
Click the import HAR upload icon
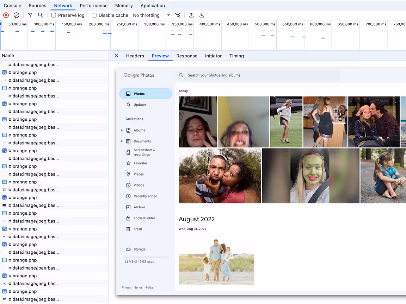191,15
